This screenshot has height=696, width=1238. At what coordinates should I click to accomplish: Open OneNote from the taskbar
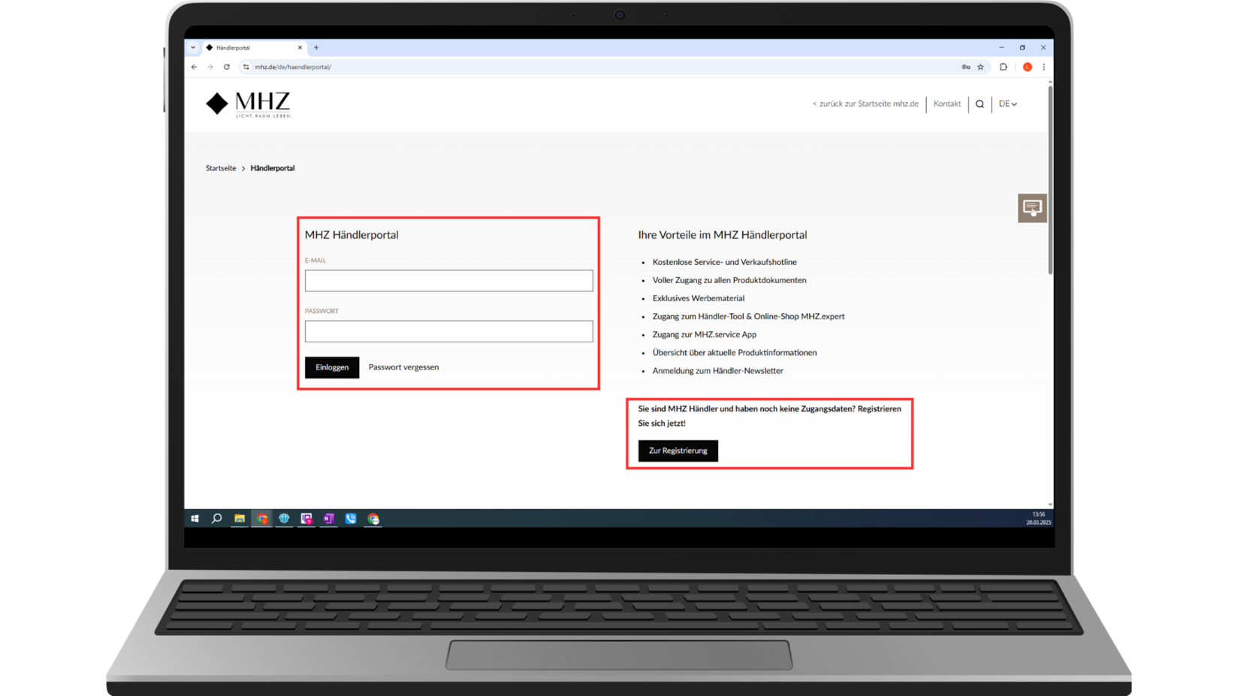tap(328, 519)
